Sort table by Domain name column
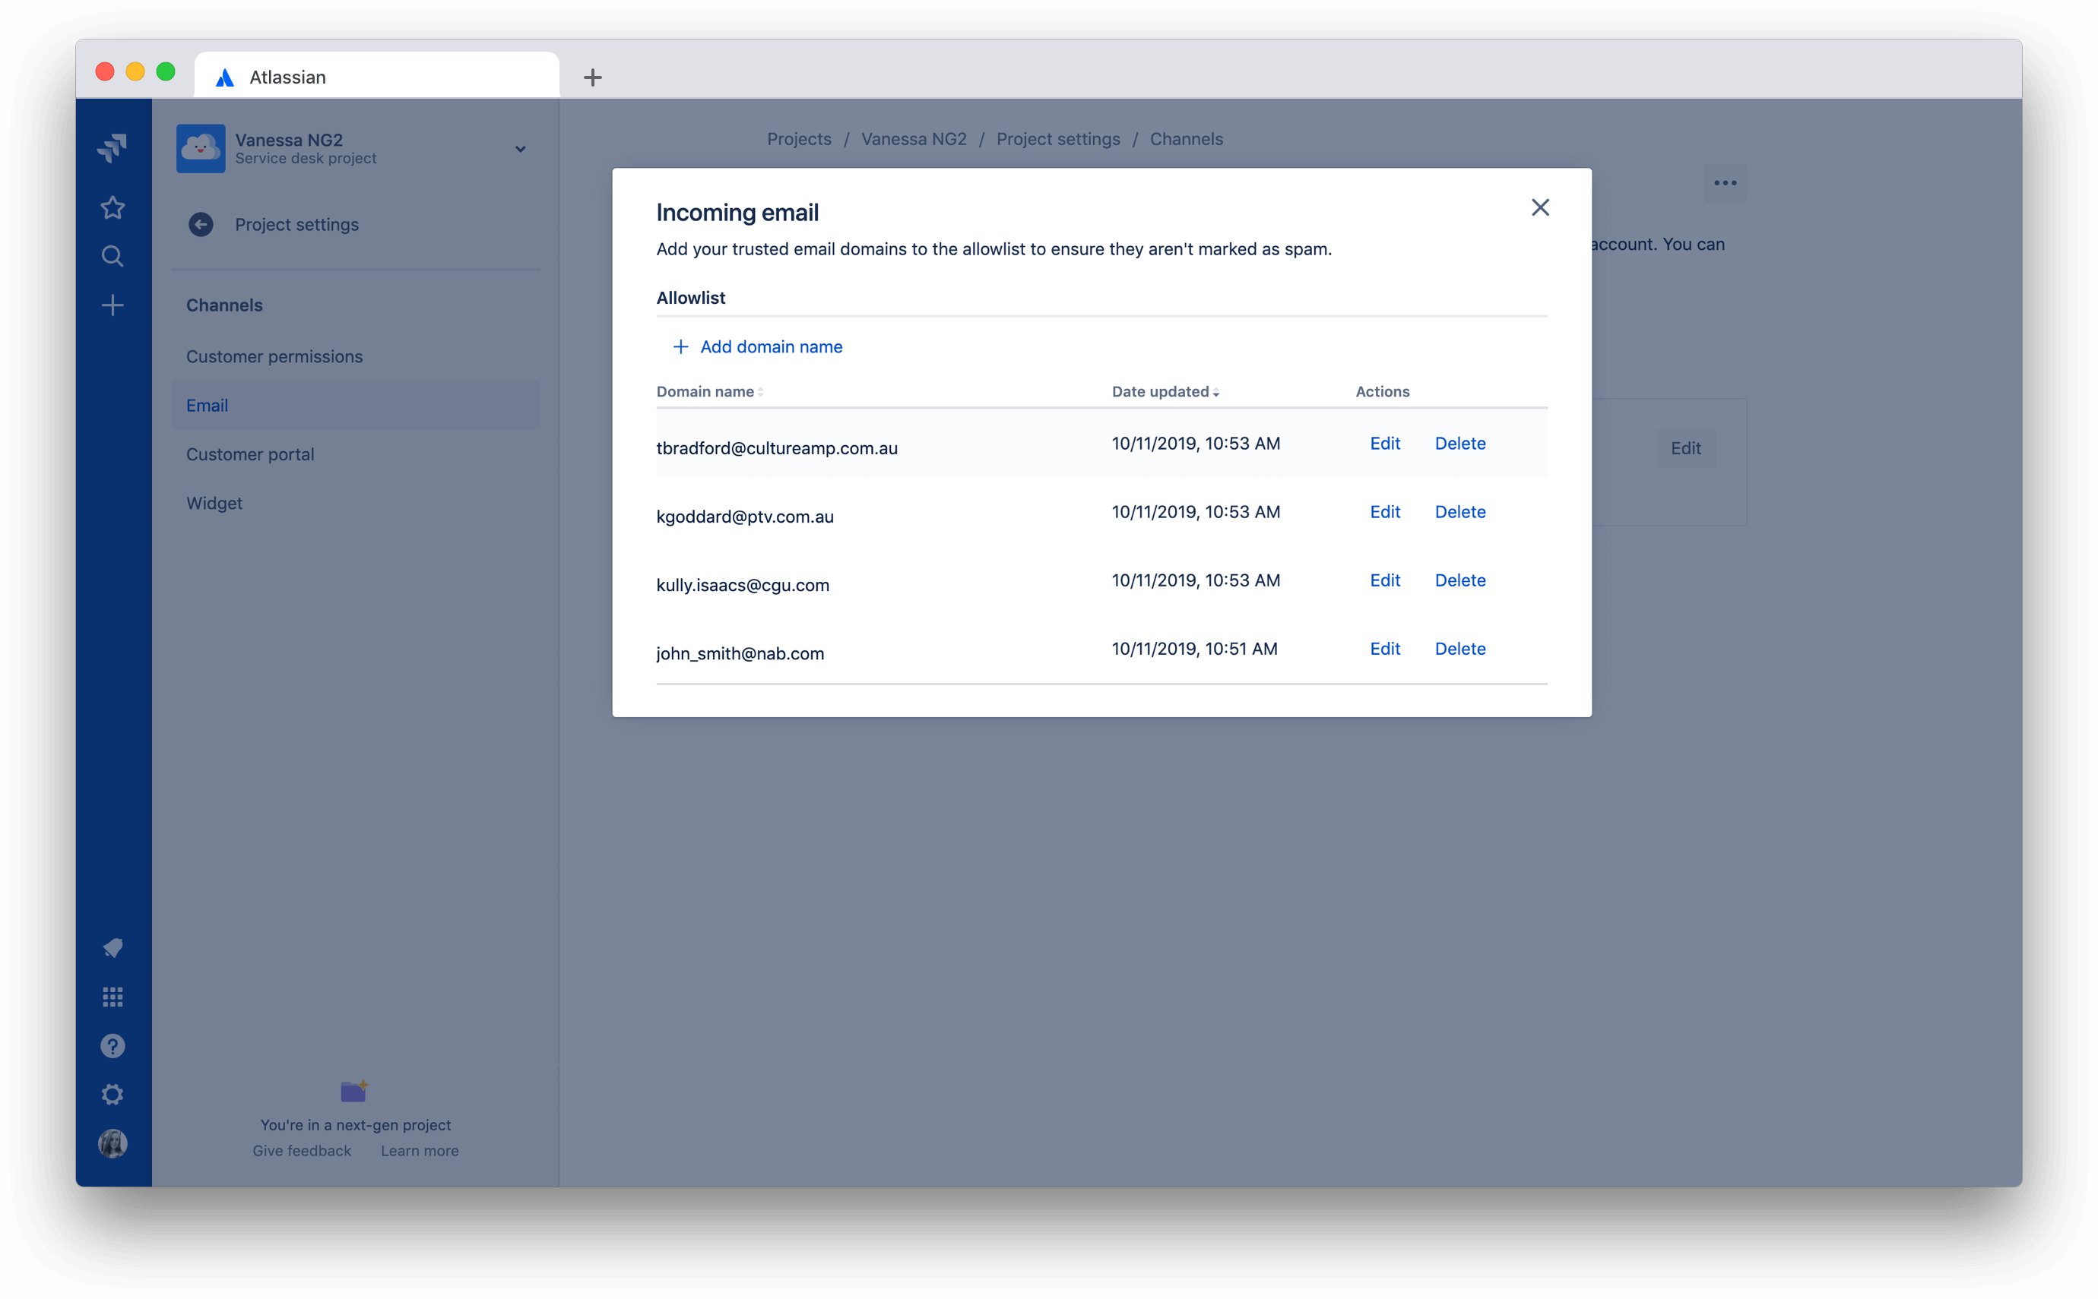Image resolution: width=2098 pixels, height=1299 pixels. [x=710, y=392]
